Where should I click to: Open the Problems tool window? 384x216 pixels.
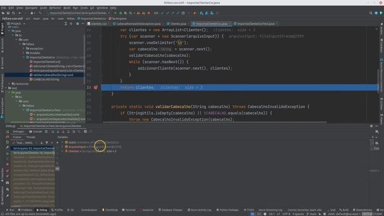(x=25, y=210)
